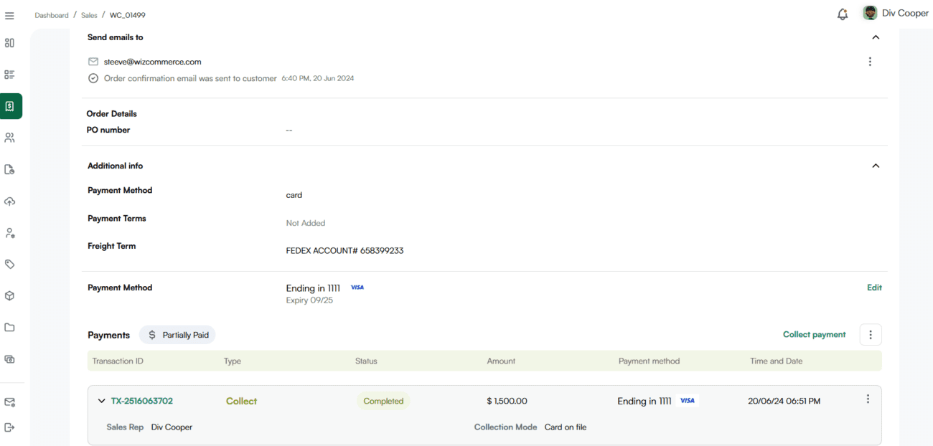Open Div Cooper profile avatar
933x446 pixels.
(x=870, y=14)
